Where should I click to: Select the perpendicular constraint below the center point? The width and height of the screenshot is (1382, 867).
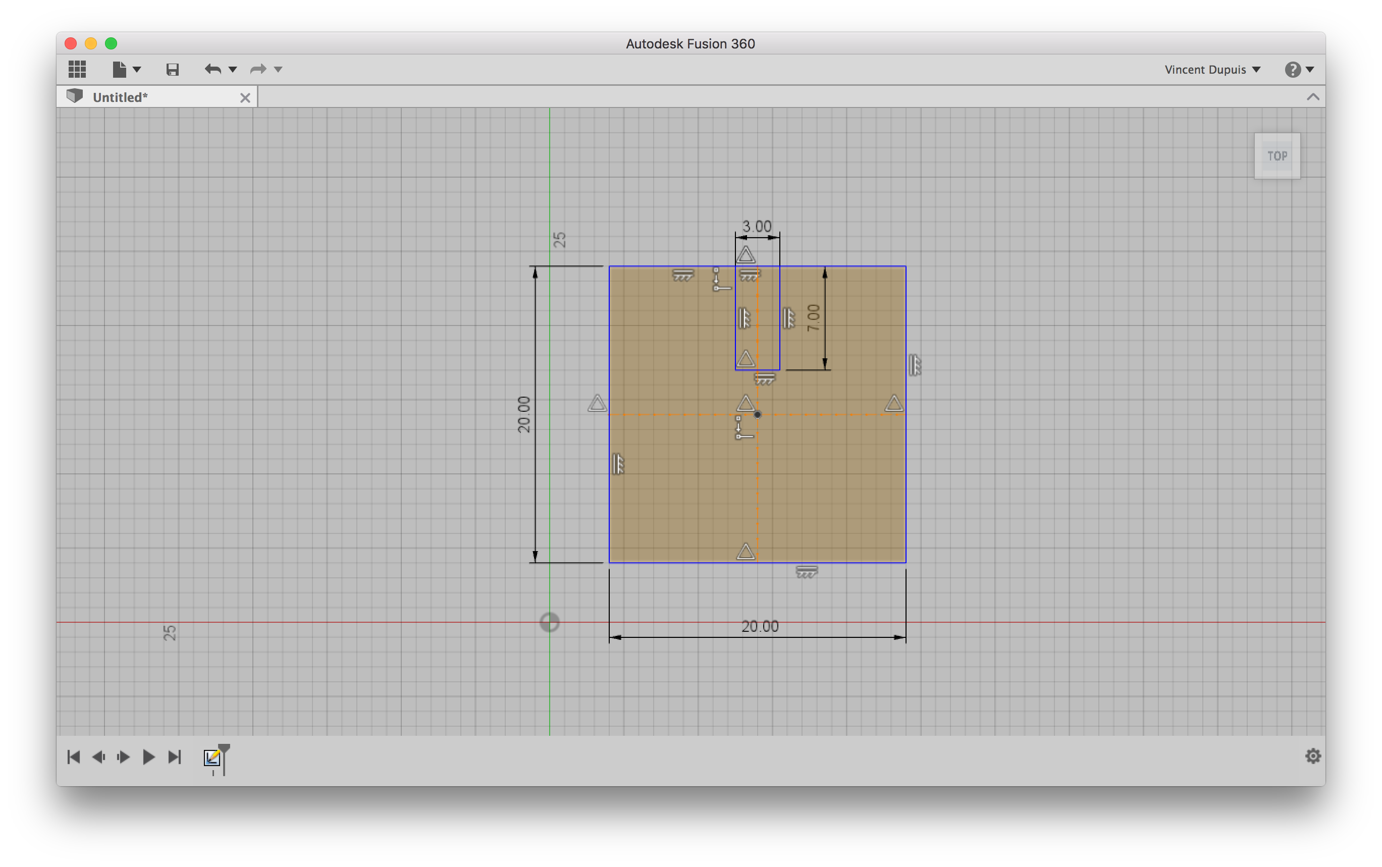(x=745, y=428)
